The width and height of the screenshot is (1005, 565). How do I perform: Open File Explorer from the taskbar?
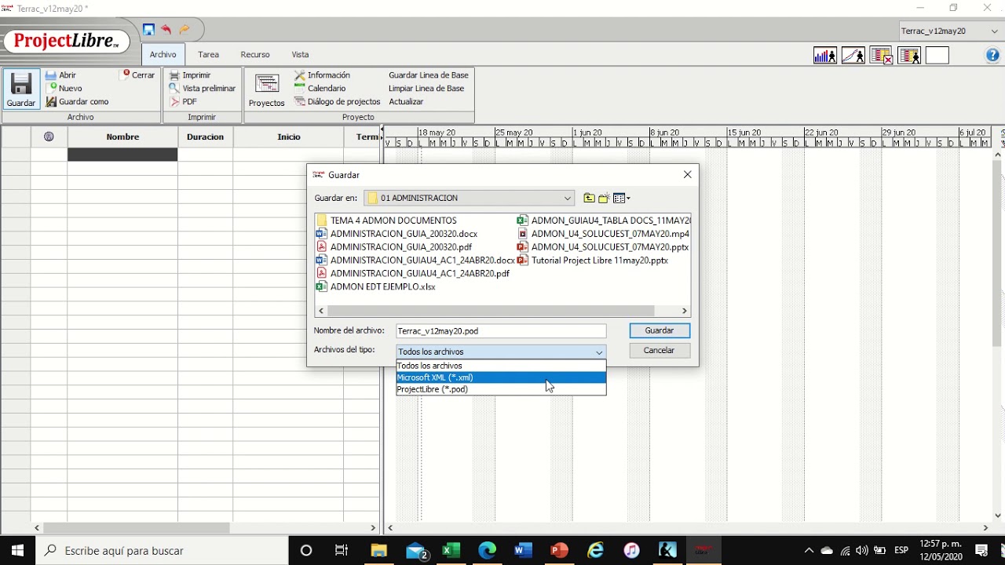[x=379, y=551]
